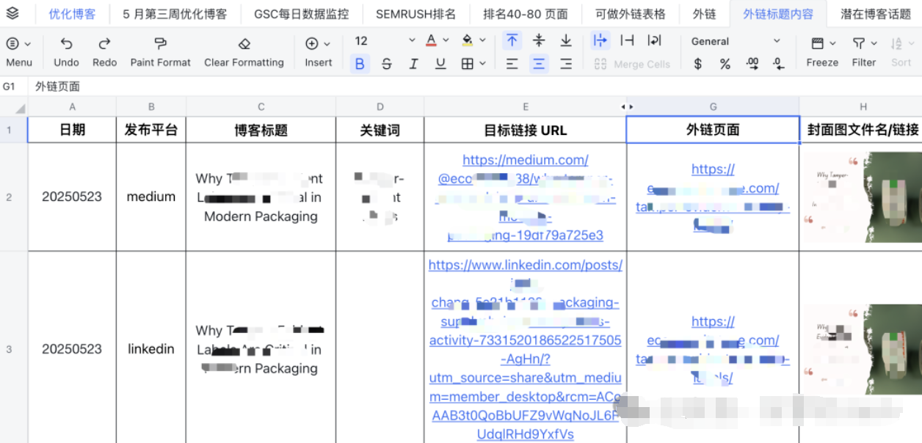Click the Undo arrow icon
This screenshot has height=443, width=922.
(x=66, y=43)
